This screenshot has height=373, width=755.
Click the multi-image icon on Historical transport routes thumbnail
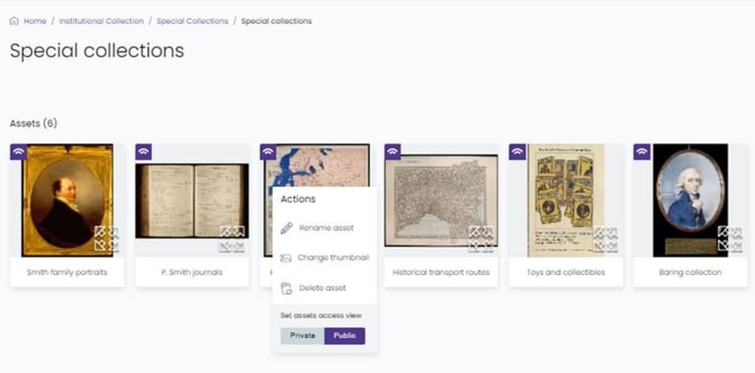(x=481, y=239)
